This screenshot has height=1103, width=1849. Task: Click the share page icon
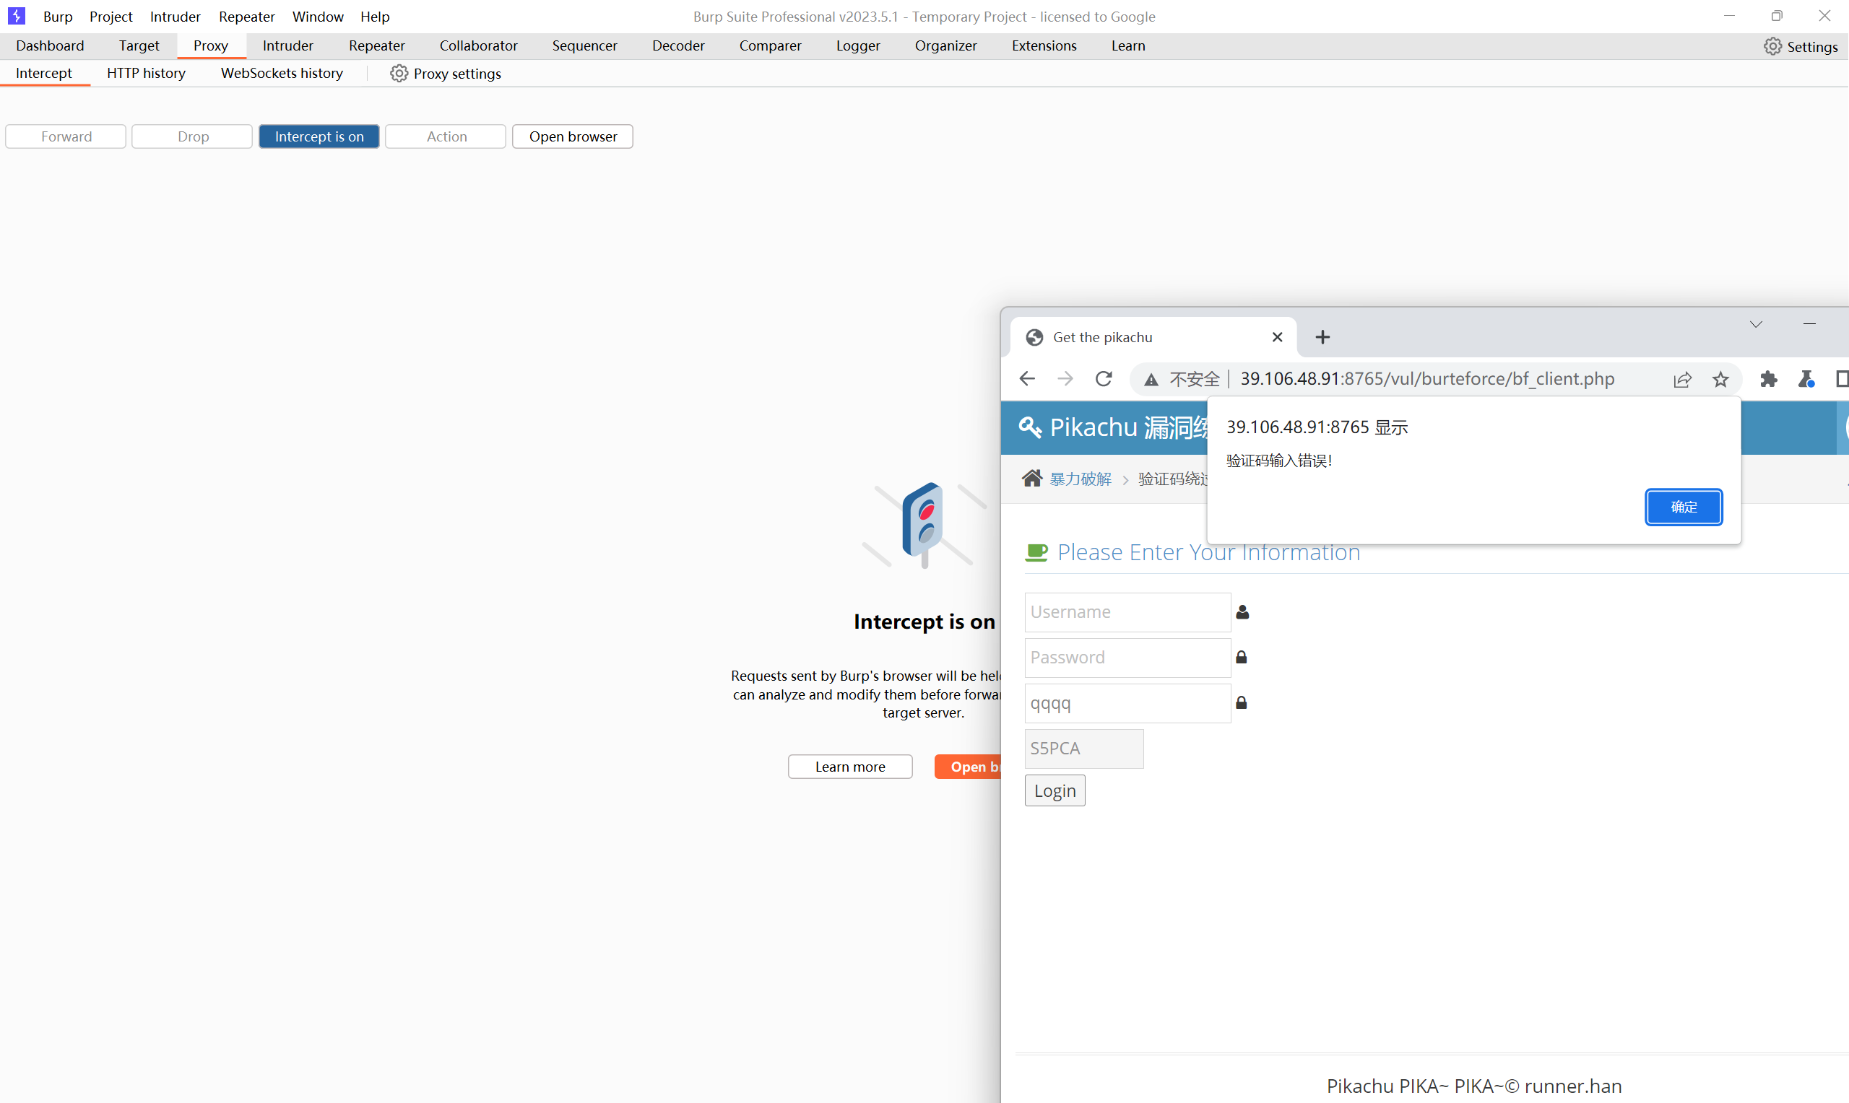pos(1681,380)
